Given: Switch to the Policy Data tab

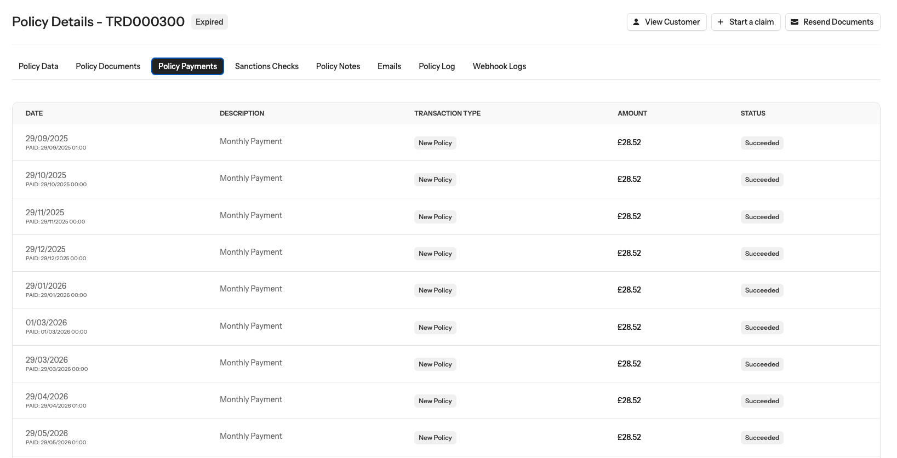Looking at the screenshot, I should click(38, 66).
